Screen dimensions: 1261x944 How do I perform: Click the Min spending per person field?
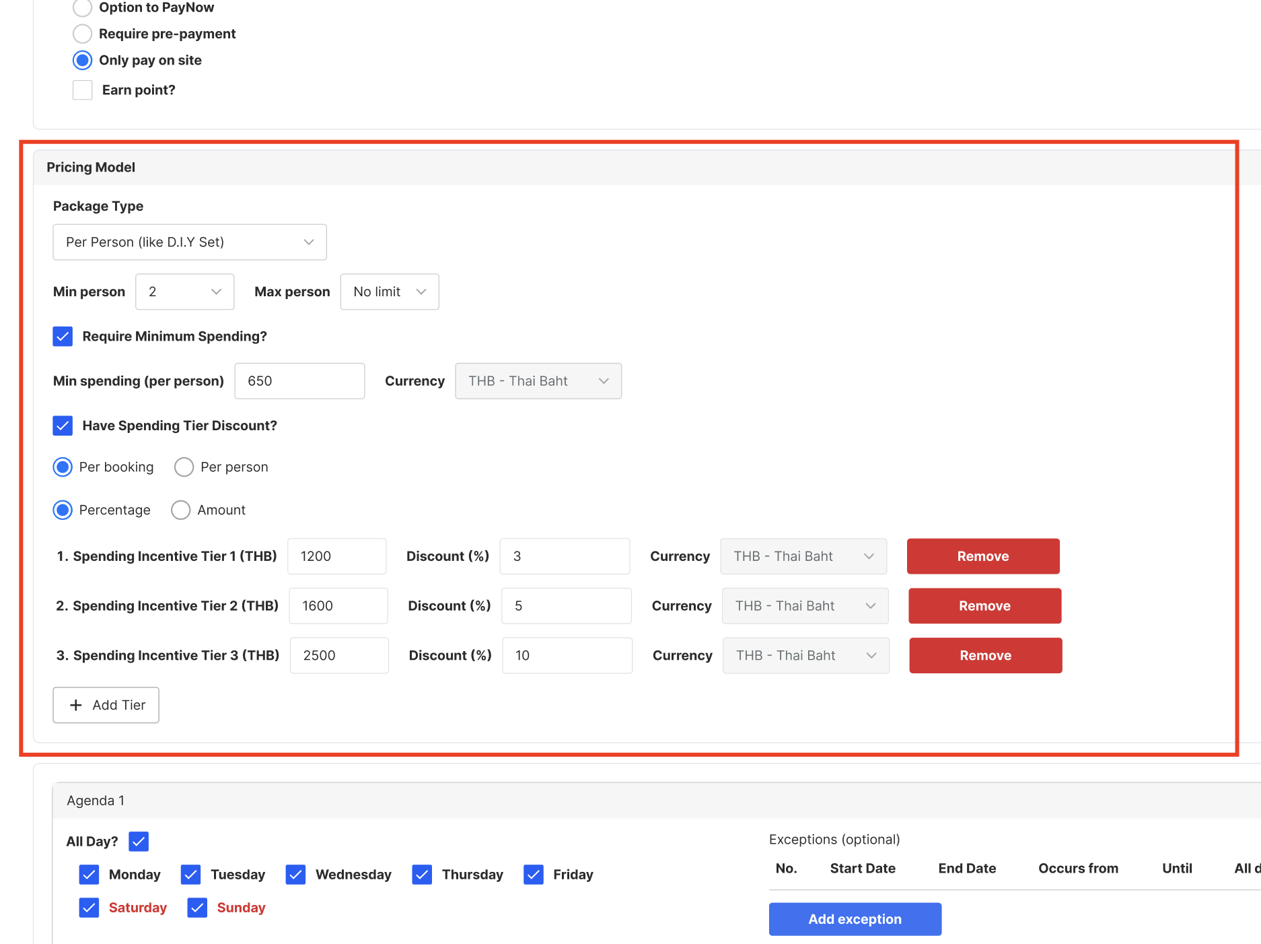click(299, 381)
